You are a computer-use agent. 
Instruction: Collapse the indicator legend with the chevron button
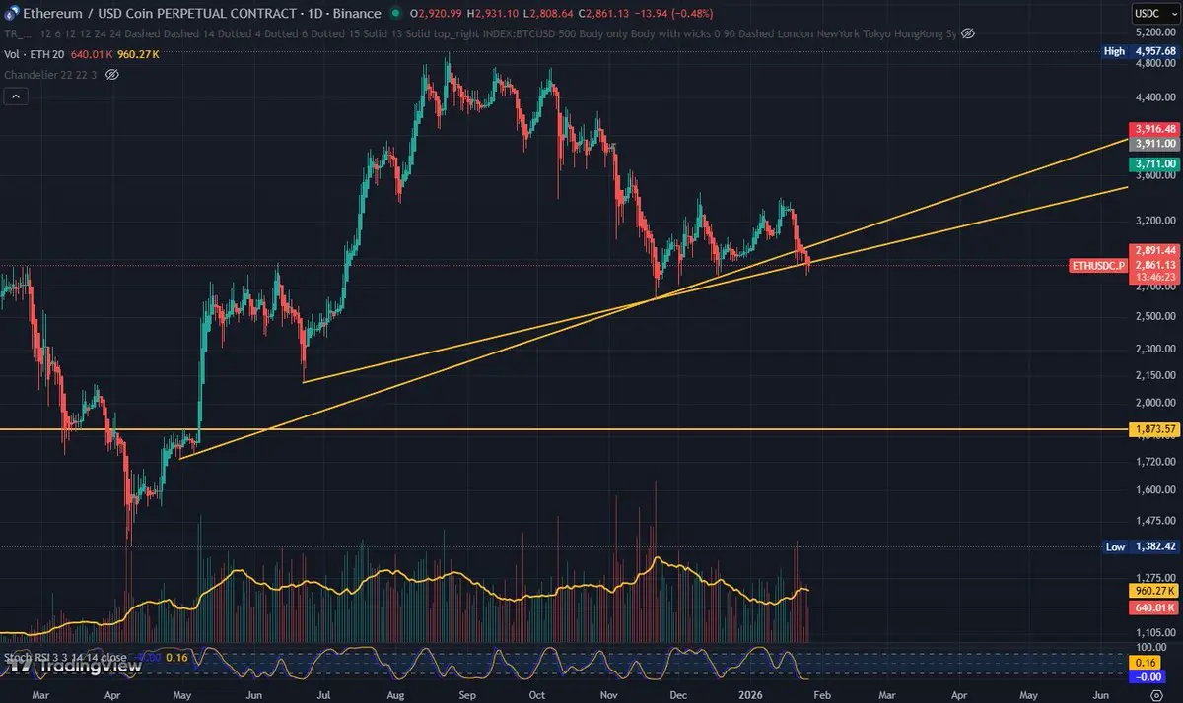pyautogui.click(x=16, y=96)
